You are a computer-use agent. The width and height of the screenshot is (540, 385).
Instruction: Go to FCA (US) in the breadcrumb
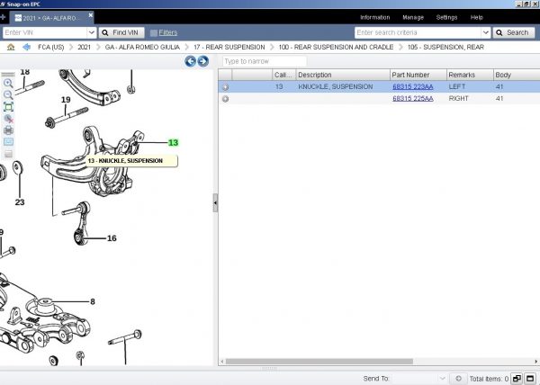51,47
